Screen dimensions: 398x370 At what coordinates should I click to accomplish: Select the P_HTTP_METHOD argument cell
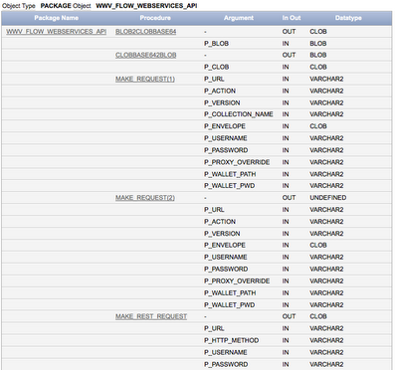pyautogui.click(x=231, y=340)
